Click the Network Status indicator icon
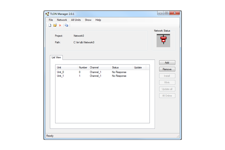Screen dimensions: 225x150 coord(163,40)
